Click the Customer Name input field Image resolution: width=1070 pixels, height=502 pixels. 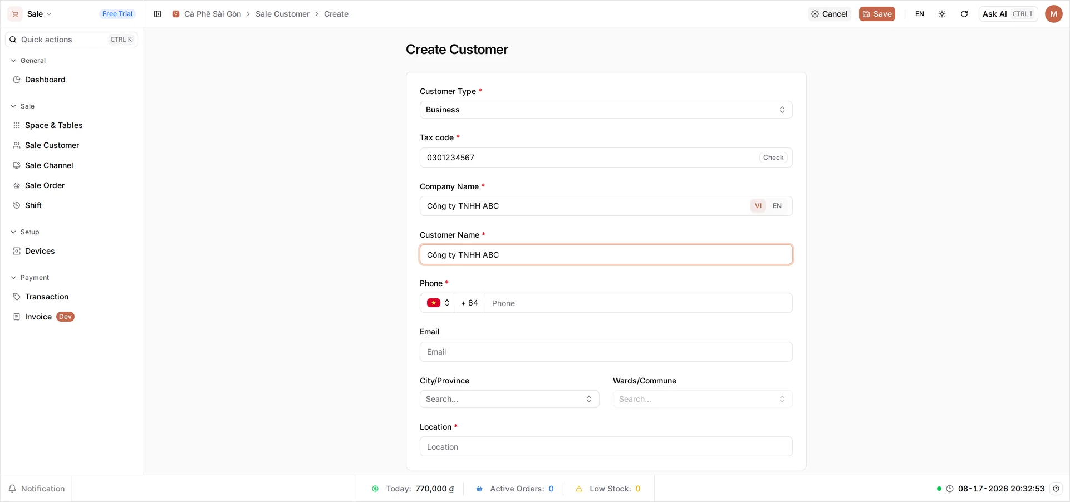606,254
